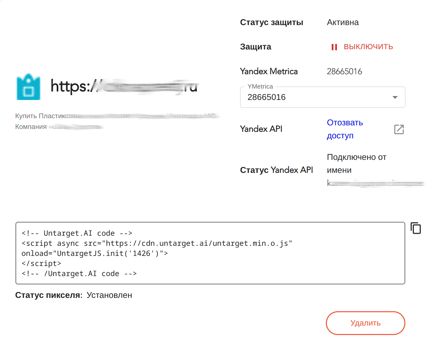Click the Защита label

pos(255,47)
